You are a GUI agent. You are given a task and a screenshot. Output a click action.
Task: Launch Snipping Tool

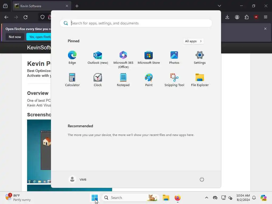[174, 80]
